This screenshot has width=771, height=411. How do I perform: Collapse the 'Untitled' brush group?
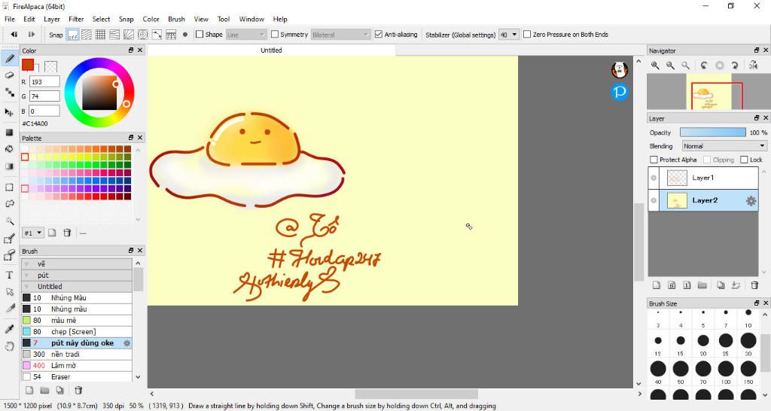coord(26,287)
